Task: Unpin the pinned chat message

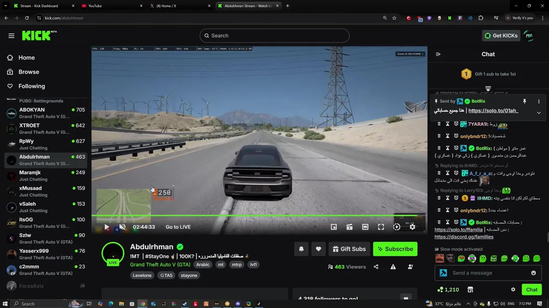Action: click(x=524, y=101)
